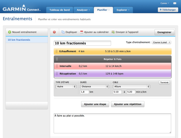Click the Dupliquer copy icon
This screenshot has height=138, width=181.
pyautogui.click(x=63, y=32)
